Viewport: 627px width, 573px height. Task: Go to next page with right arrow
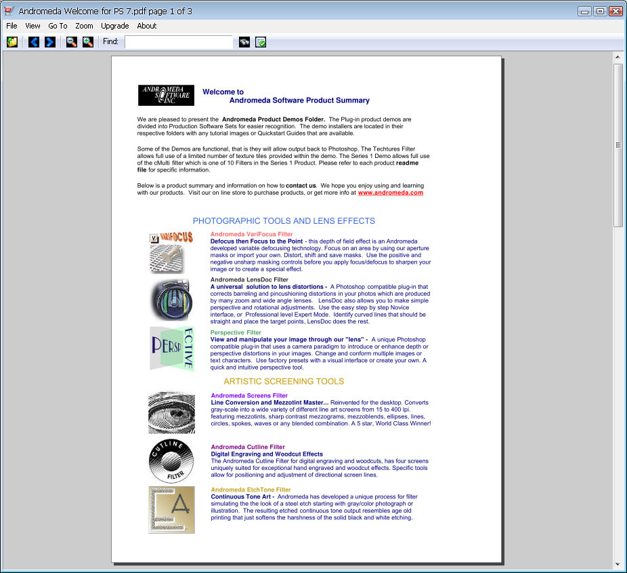click(x=50, y=41)
